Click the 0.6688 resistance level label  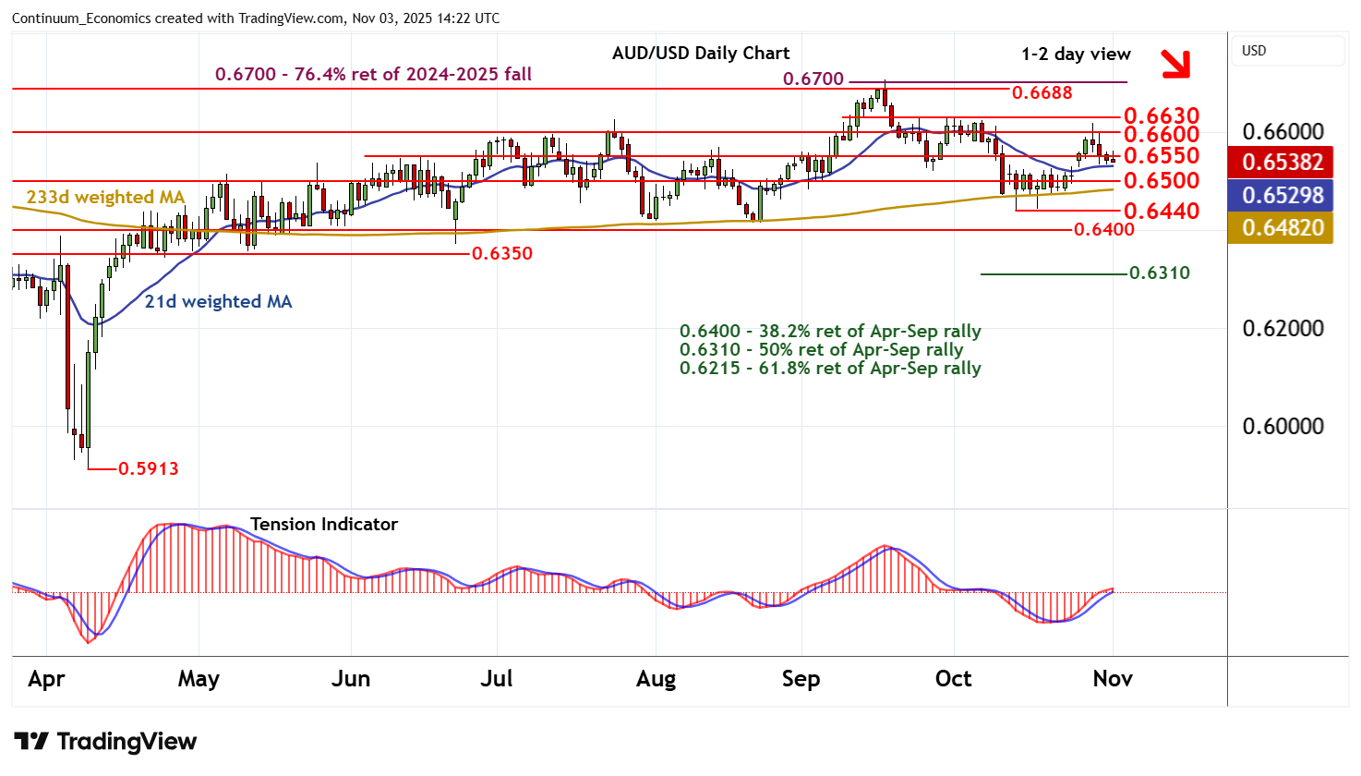pos(1042,93)
